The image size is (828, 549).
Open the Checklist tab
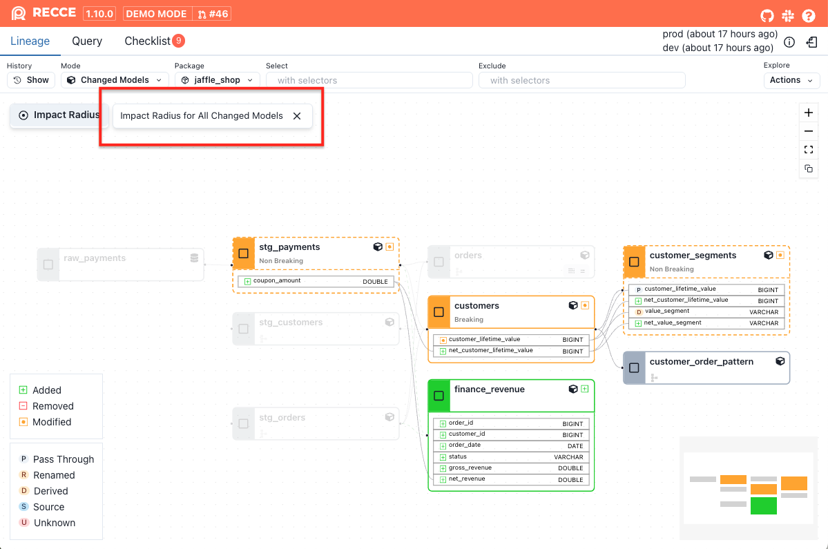(x=147, y=41)
